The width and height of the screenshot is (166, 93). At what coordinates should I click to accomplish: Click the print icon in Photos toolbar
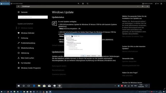(x=161, y=4)
